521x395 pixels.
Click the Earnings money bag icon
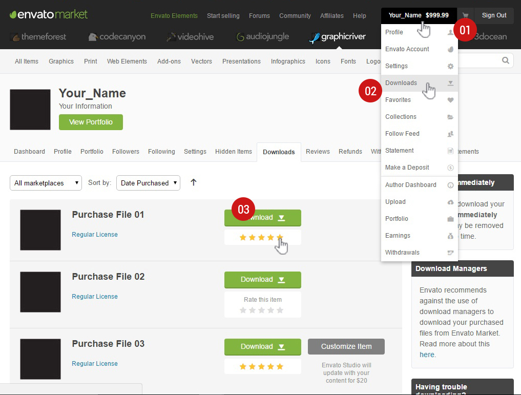point(450,236)
